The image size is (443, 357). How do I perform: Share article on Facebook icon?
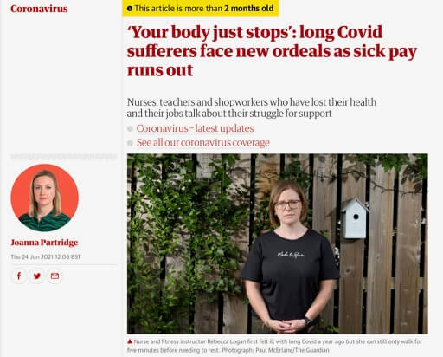point(19,276)
